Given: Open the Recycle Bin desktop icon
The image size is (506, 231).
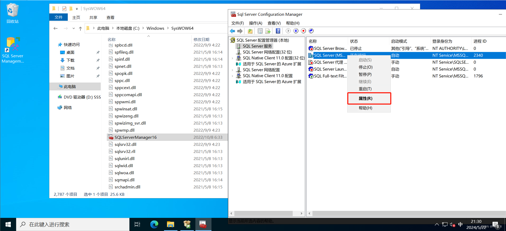Looking at the screenshot, I should point(12,13).
